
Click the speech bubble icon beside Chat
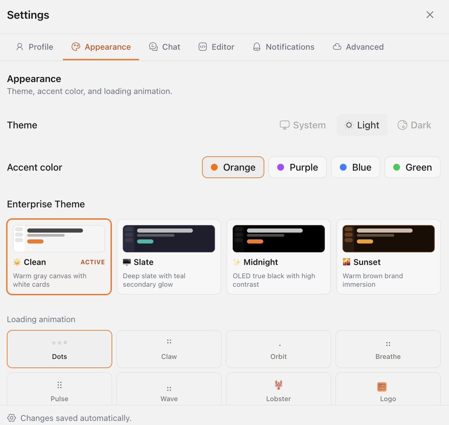coord(153,47)
